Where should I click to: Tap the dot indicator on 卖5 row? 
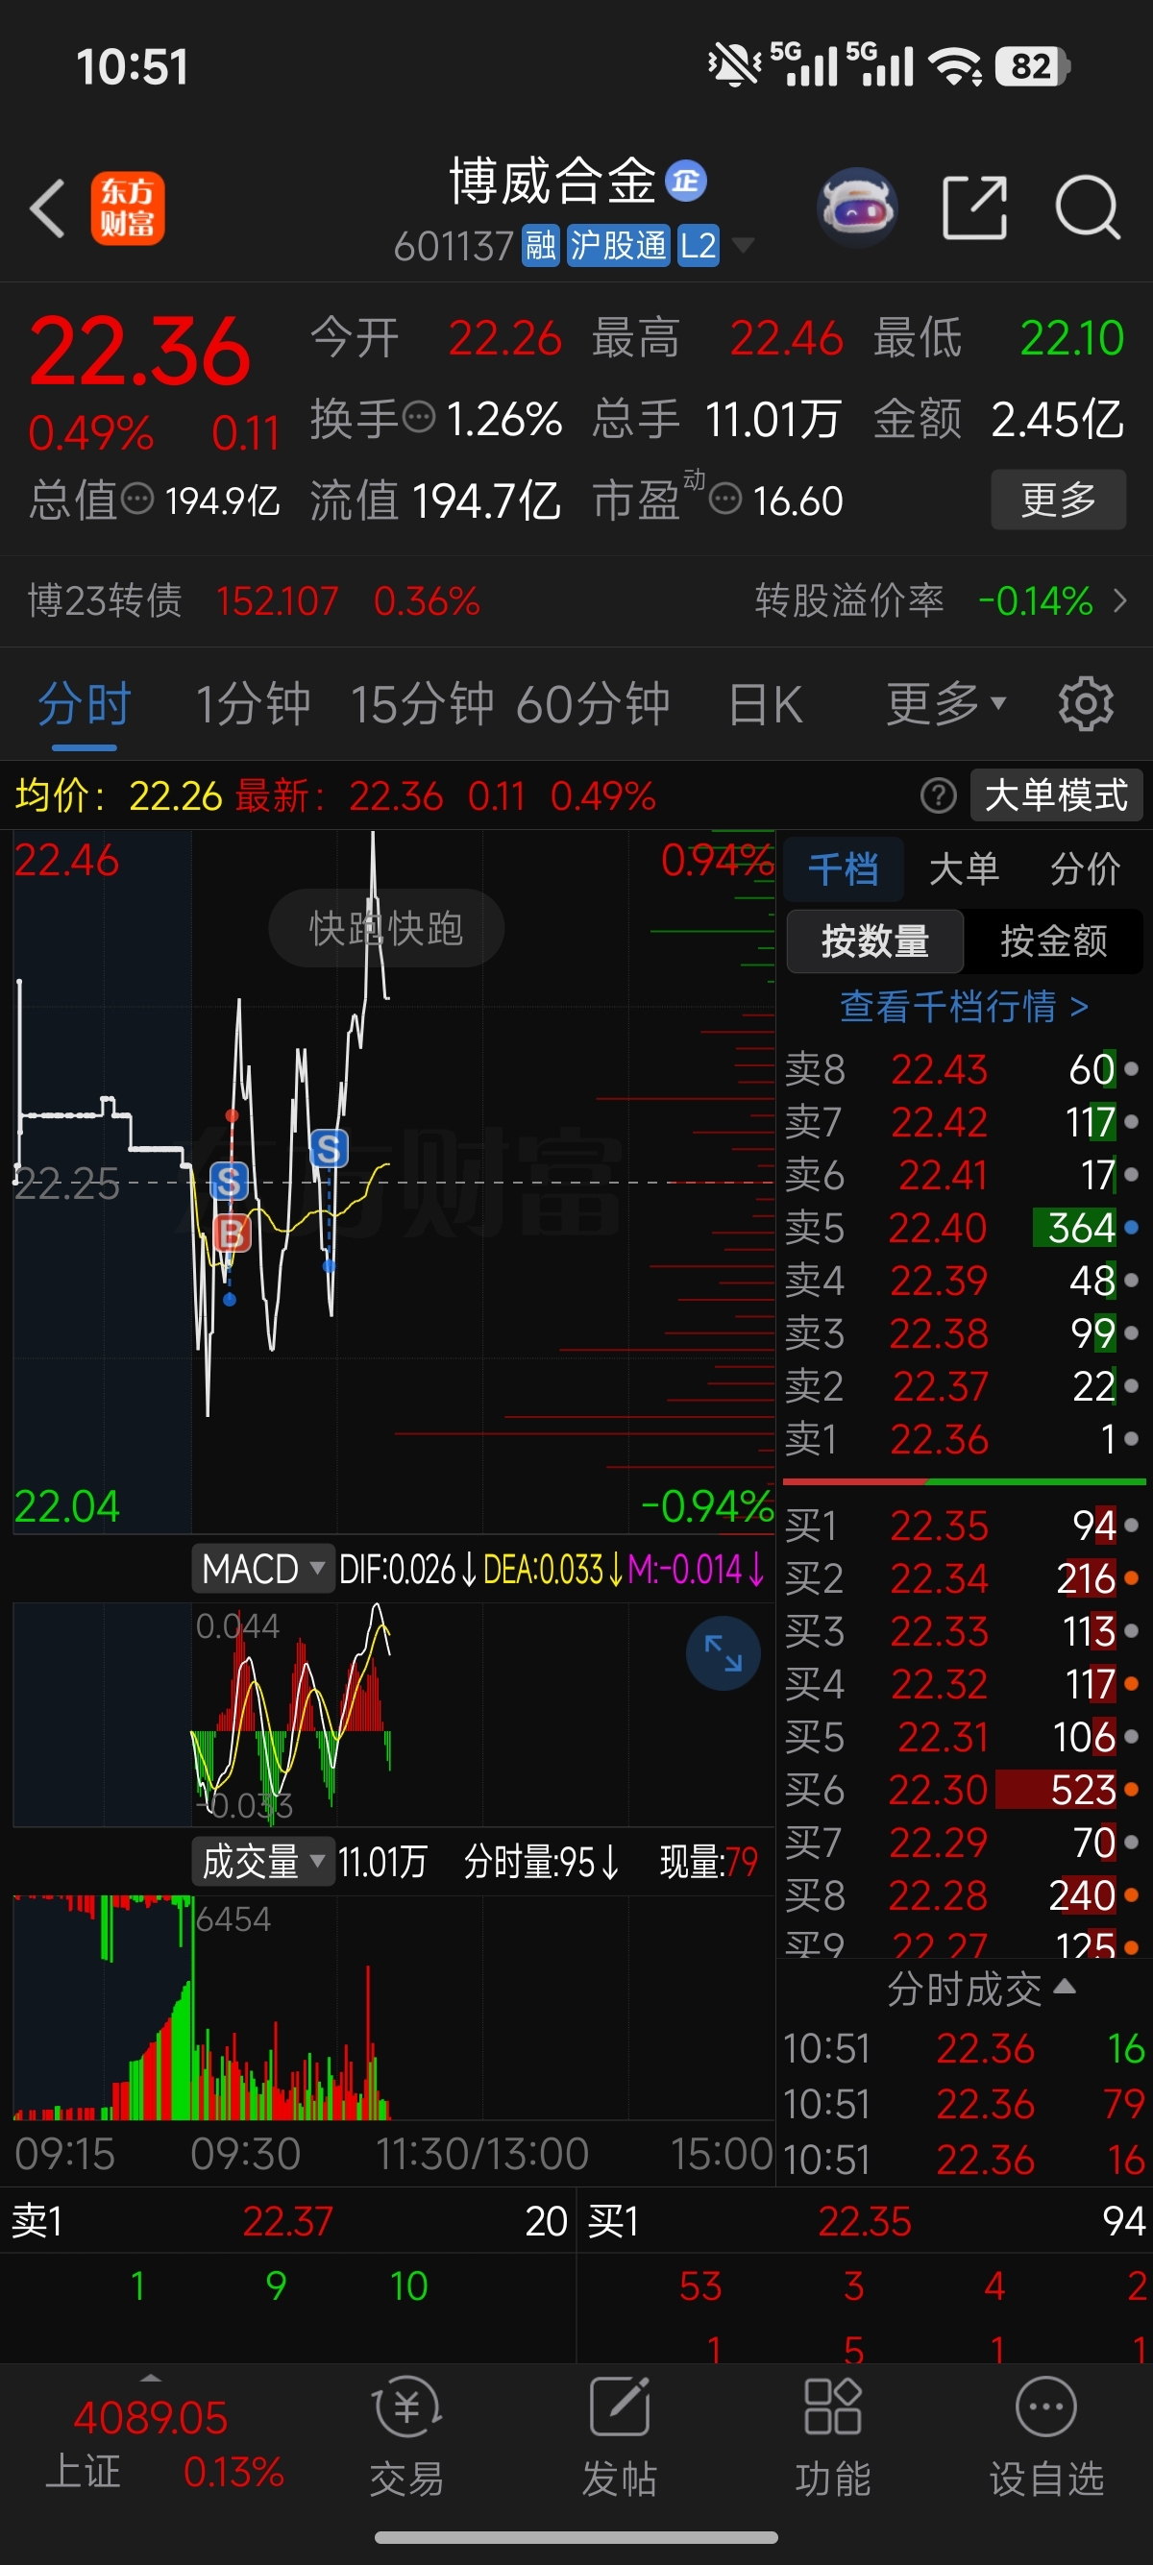pyautogui.click(x=1131, y=1228)
